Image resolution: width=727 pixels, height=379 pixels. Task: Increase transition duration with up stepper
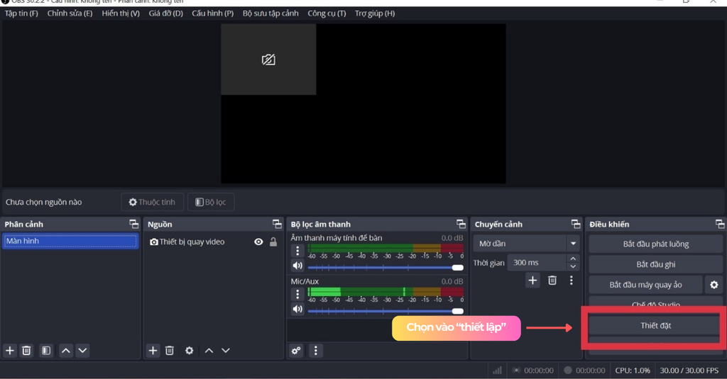573,259
